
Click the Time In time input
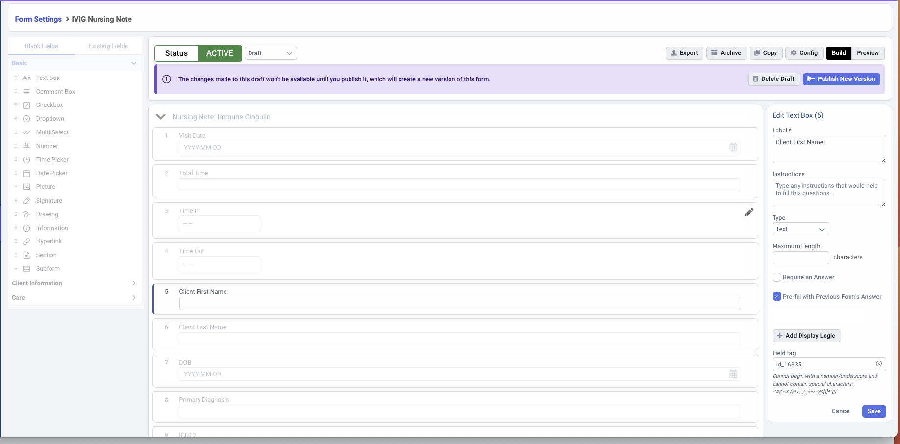(x=220, y=224)
